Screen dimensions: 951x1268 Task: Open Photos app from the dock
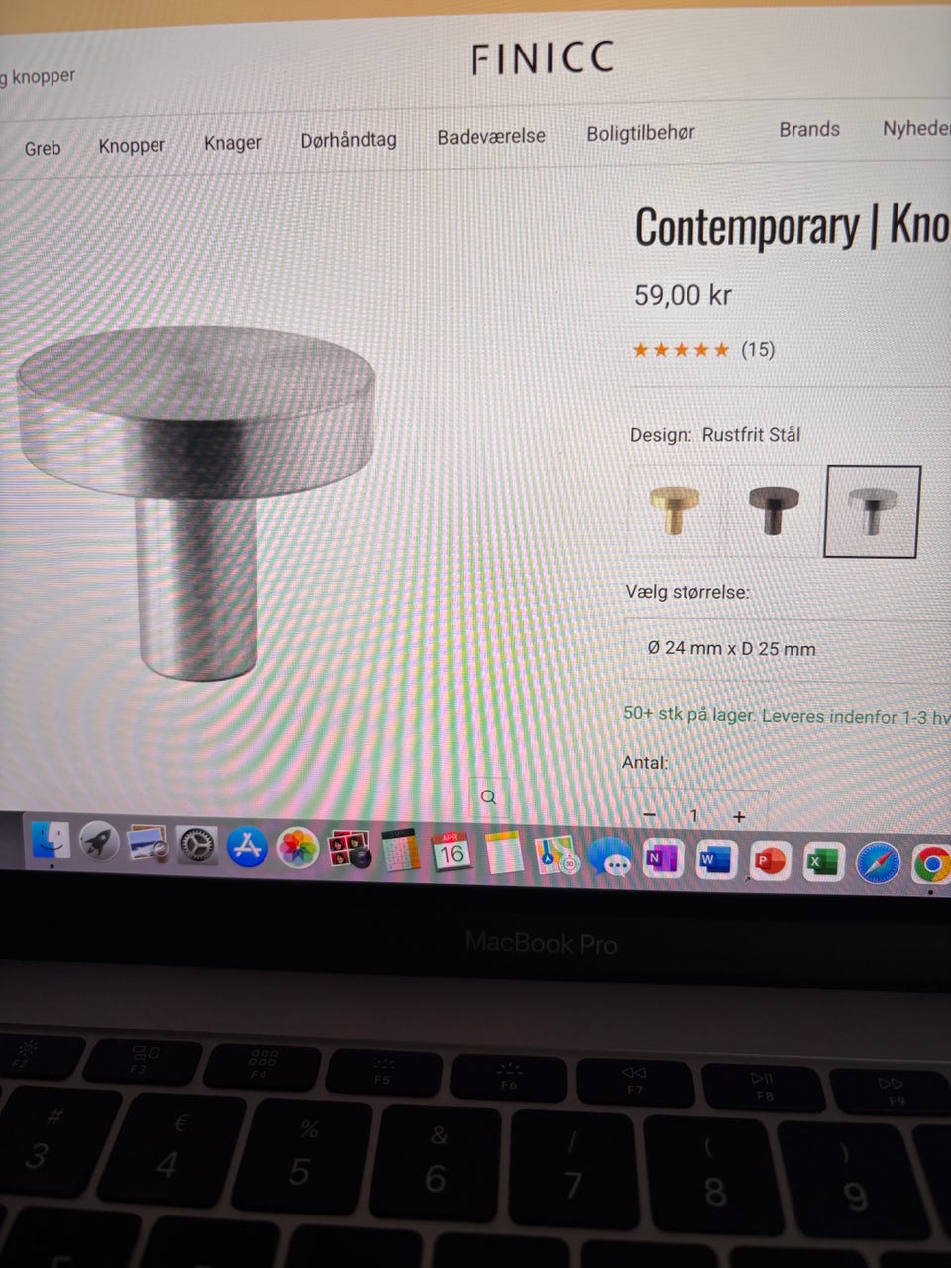click(297, 849)
